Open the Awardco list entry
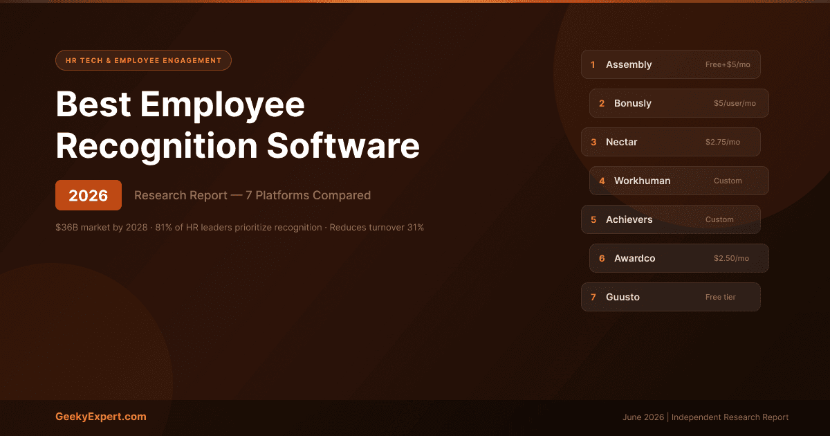The height and width of the screenshot is (436, 830). pos(679,258)
